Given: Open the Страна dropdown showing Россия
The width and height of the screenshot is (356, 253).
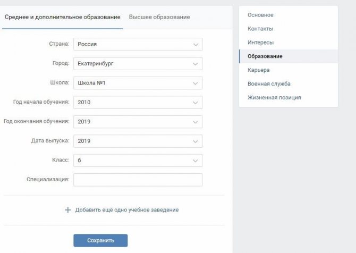Looking at the screenshot, I should 138,44.
